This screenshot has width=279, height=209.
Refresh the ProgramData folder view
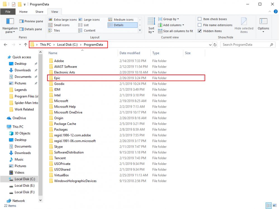tap(215, 45)
